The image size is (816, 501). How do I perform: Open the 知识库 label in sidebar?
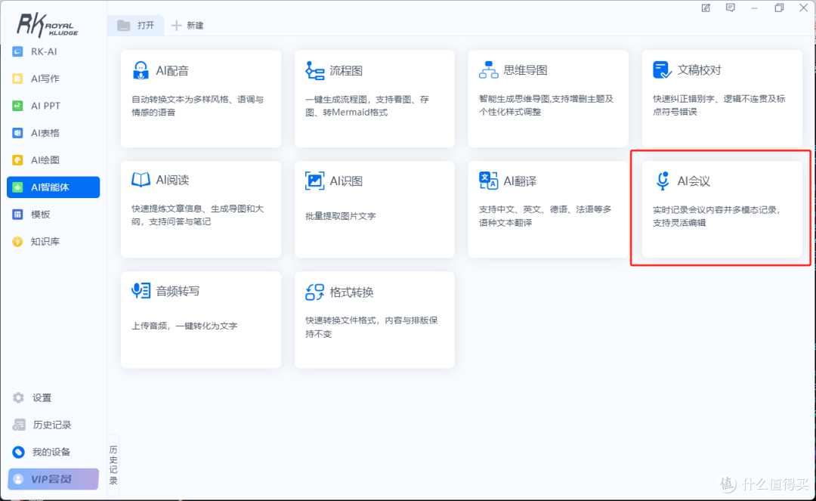(45, 241)
